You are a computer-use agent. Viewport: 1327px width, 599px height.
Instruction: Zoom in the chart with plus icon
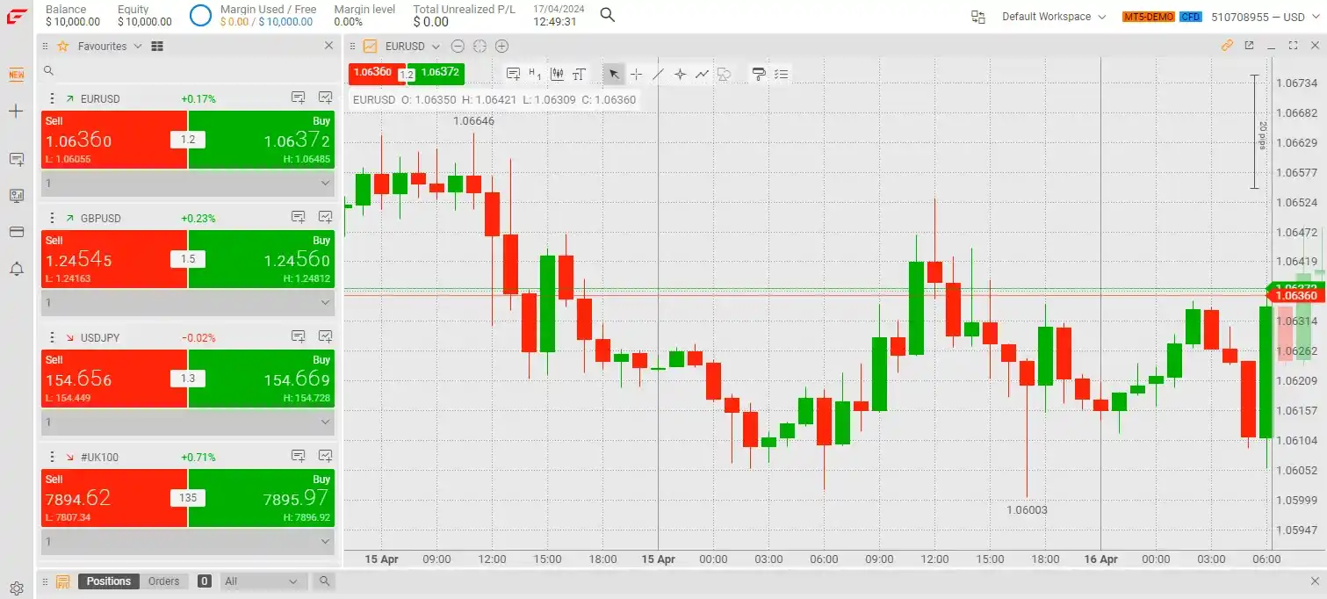(x=501, y=47)
